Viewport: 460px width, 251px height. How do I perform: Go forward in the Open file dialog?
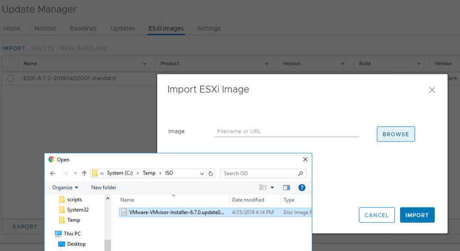65,173
